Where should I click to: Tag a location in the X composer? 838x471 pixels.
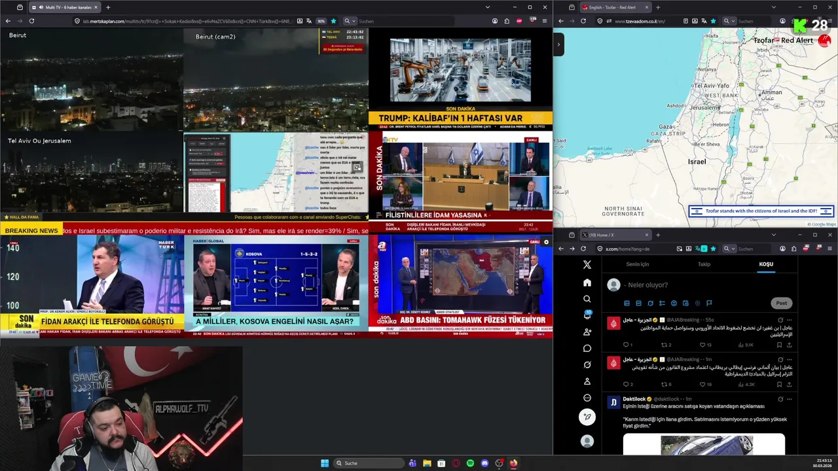pos(697,303)
